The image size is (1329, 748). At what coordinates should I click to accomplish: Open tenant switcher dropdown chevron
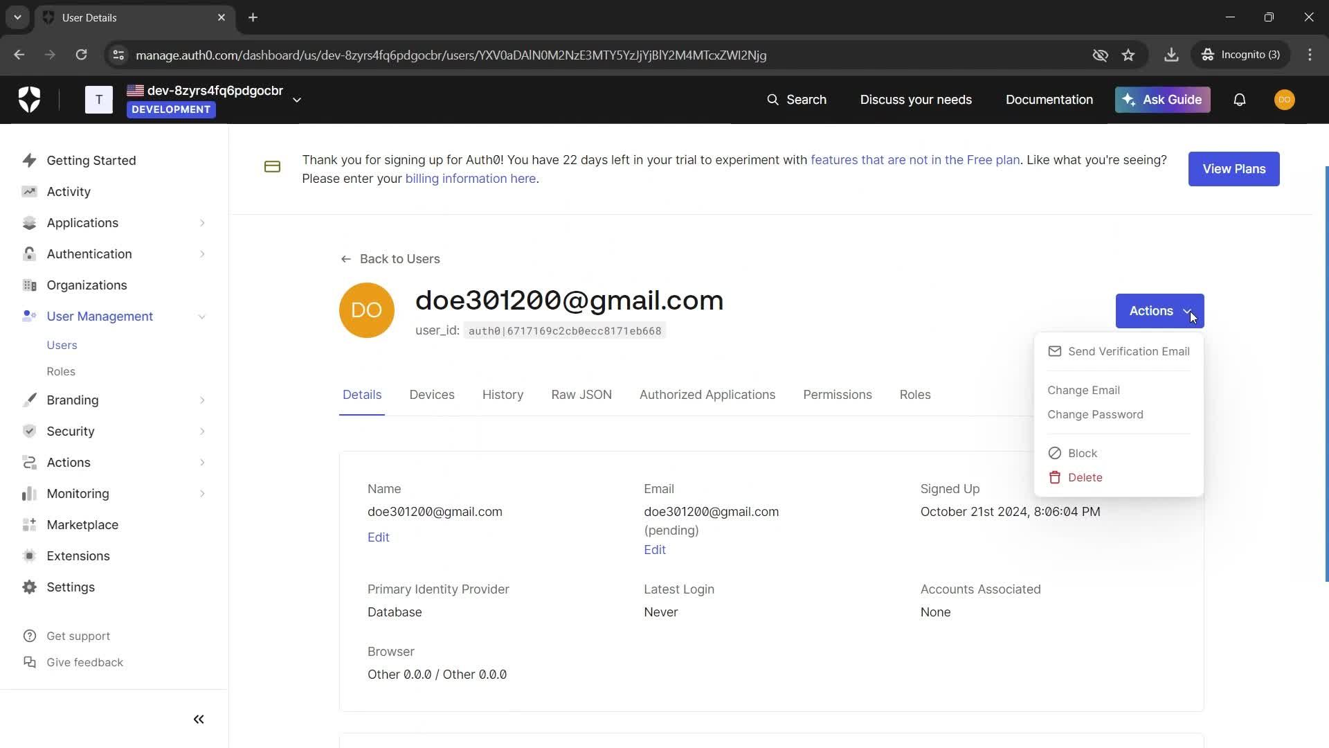pyautogui.click(x=297, y=100)
